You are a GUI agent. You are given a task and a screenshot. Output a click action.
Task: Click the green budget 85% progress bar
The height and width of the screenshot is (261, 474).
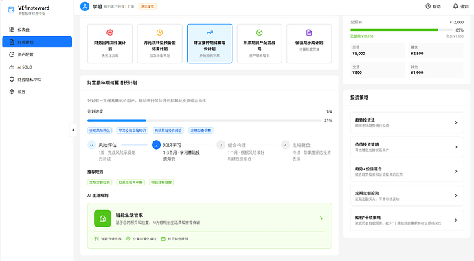pos(402,30)
